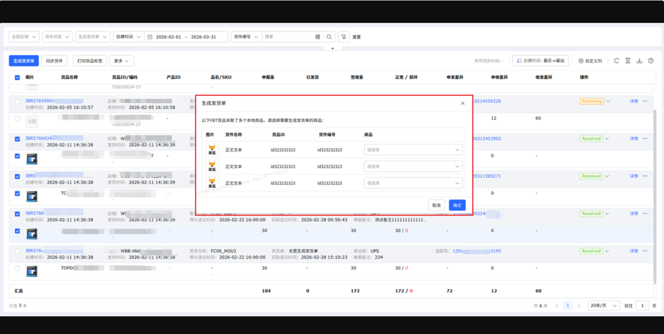Open the hourglass task history icon
Viewport: 664px width, 334px height.
click(x=628, y=61)
